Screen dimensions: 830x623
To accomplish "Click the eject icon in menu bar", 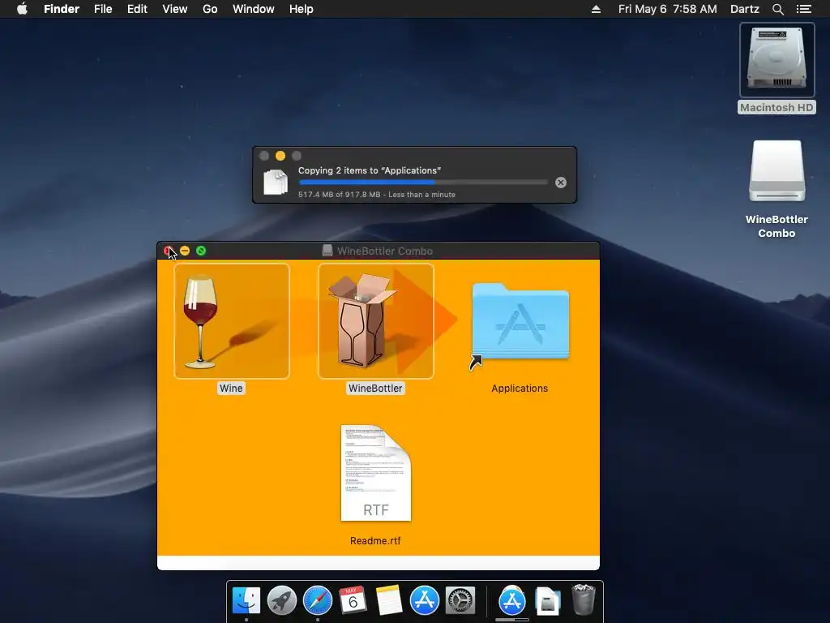I will (x=596, y=9).
